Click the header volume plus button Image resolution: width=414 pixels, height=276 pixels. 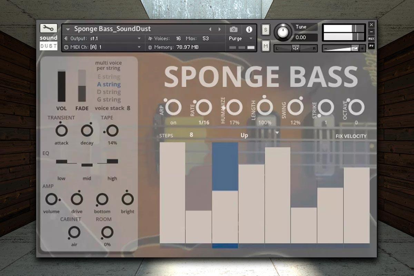[x=362, y=49]
